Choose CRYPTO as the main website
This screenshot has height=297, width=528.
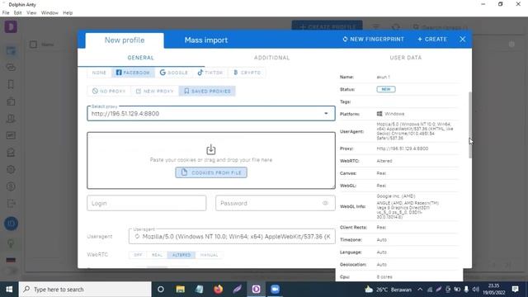point(247,73)
